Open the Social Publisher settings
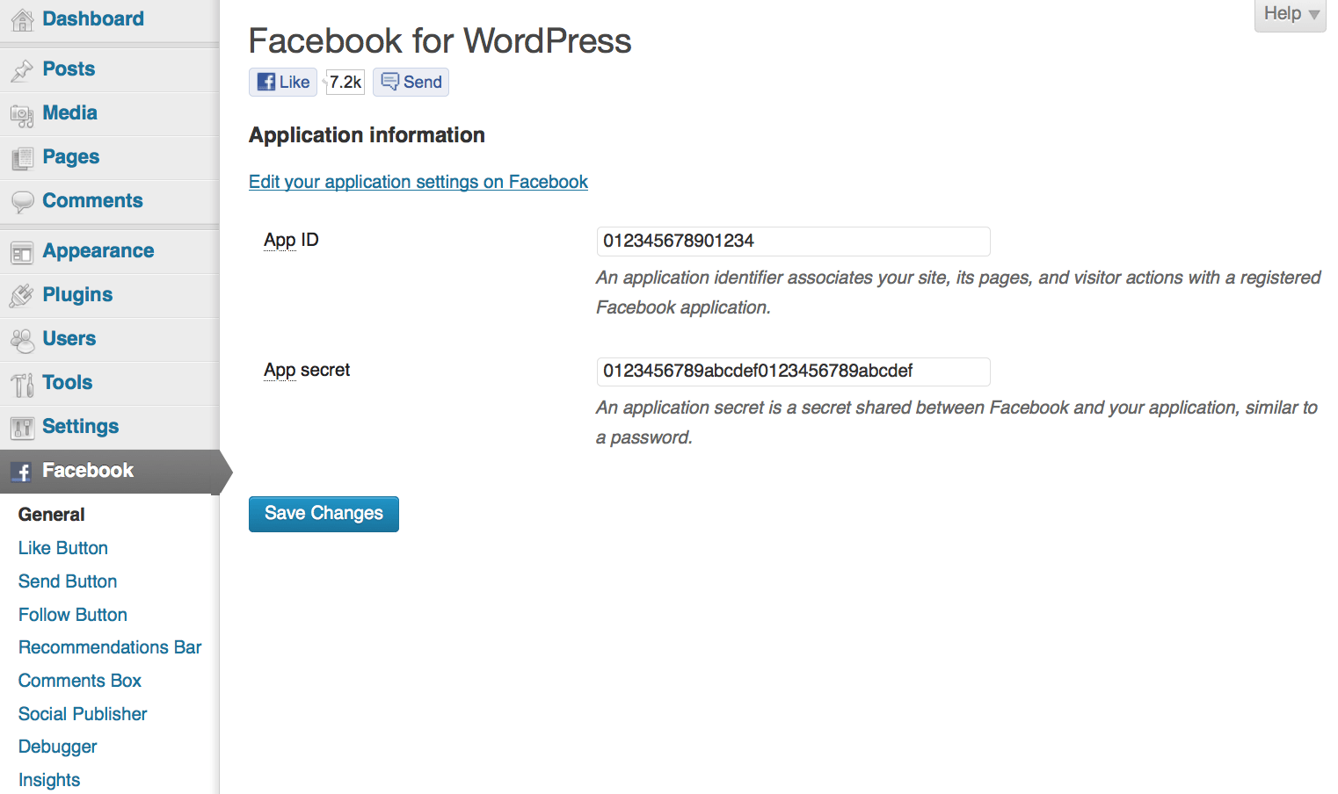Screen dimensions: 1338x794 point(83,714)
